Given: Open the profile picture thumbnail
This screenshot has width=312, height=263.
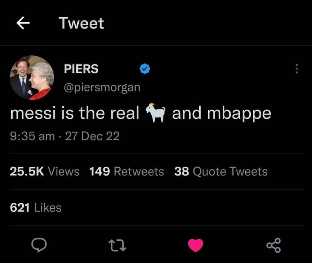Looking at the screenshot, I should 32,77.
